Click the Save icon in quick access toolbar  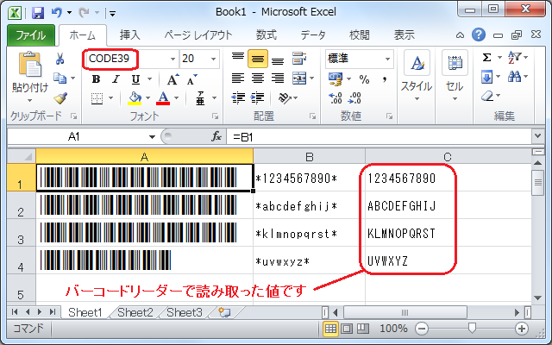click(38, 13)
